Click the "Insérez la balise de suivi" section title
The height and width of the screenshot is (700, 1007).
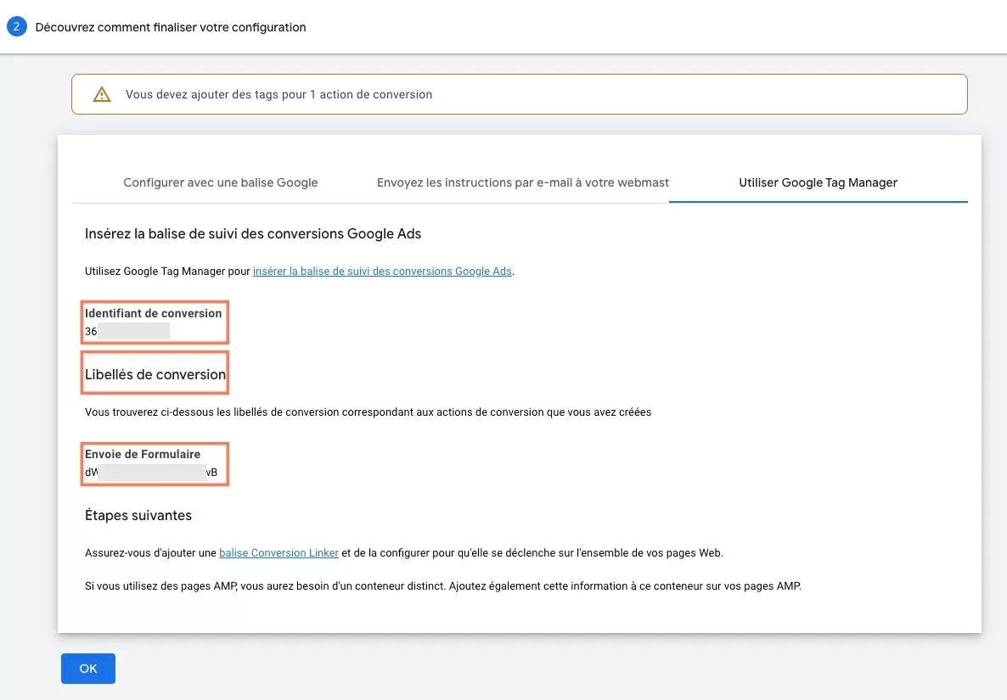[253, 233]
